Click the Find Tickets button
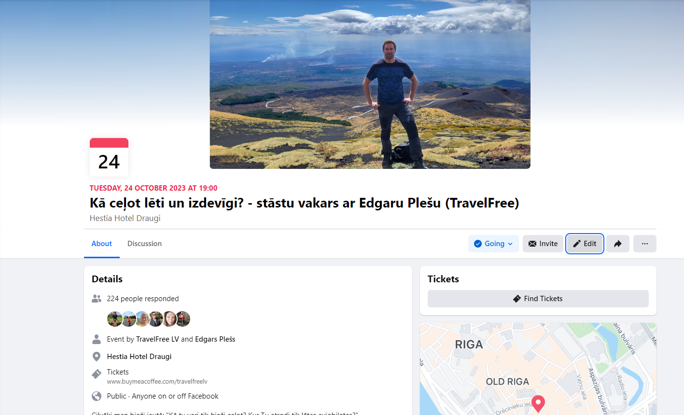 tap(538, 299)
